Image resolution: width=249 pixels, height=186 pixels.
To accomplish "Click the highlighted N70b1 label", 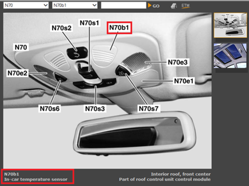I will (120, 28).
